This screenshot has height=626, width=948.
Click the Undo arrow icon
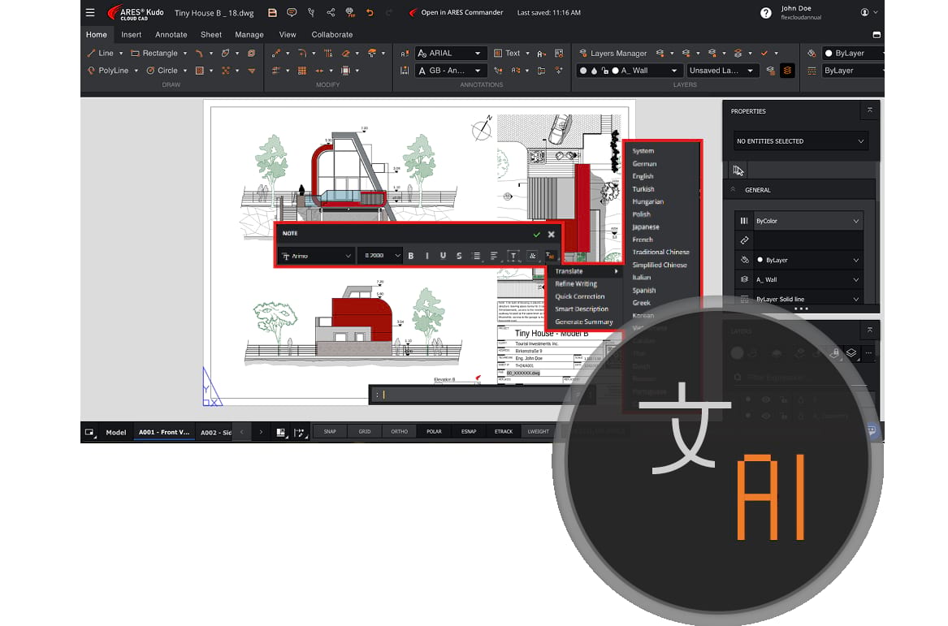pyautogui.click(x=370, y=12)
